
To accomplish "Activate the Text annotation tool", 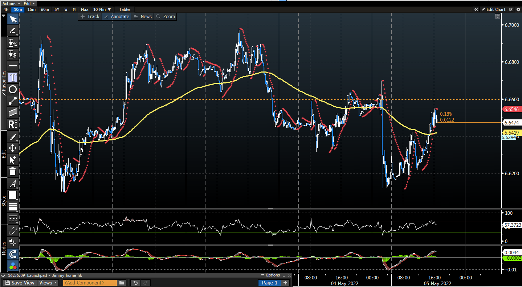I will tap(13, 77).
